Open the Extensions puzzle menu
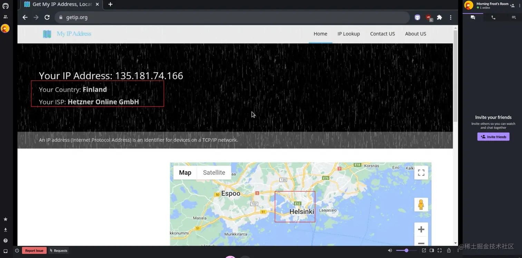The width and height of the screenshot is (522, 258). point(439,17)
